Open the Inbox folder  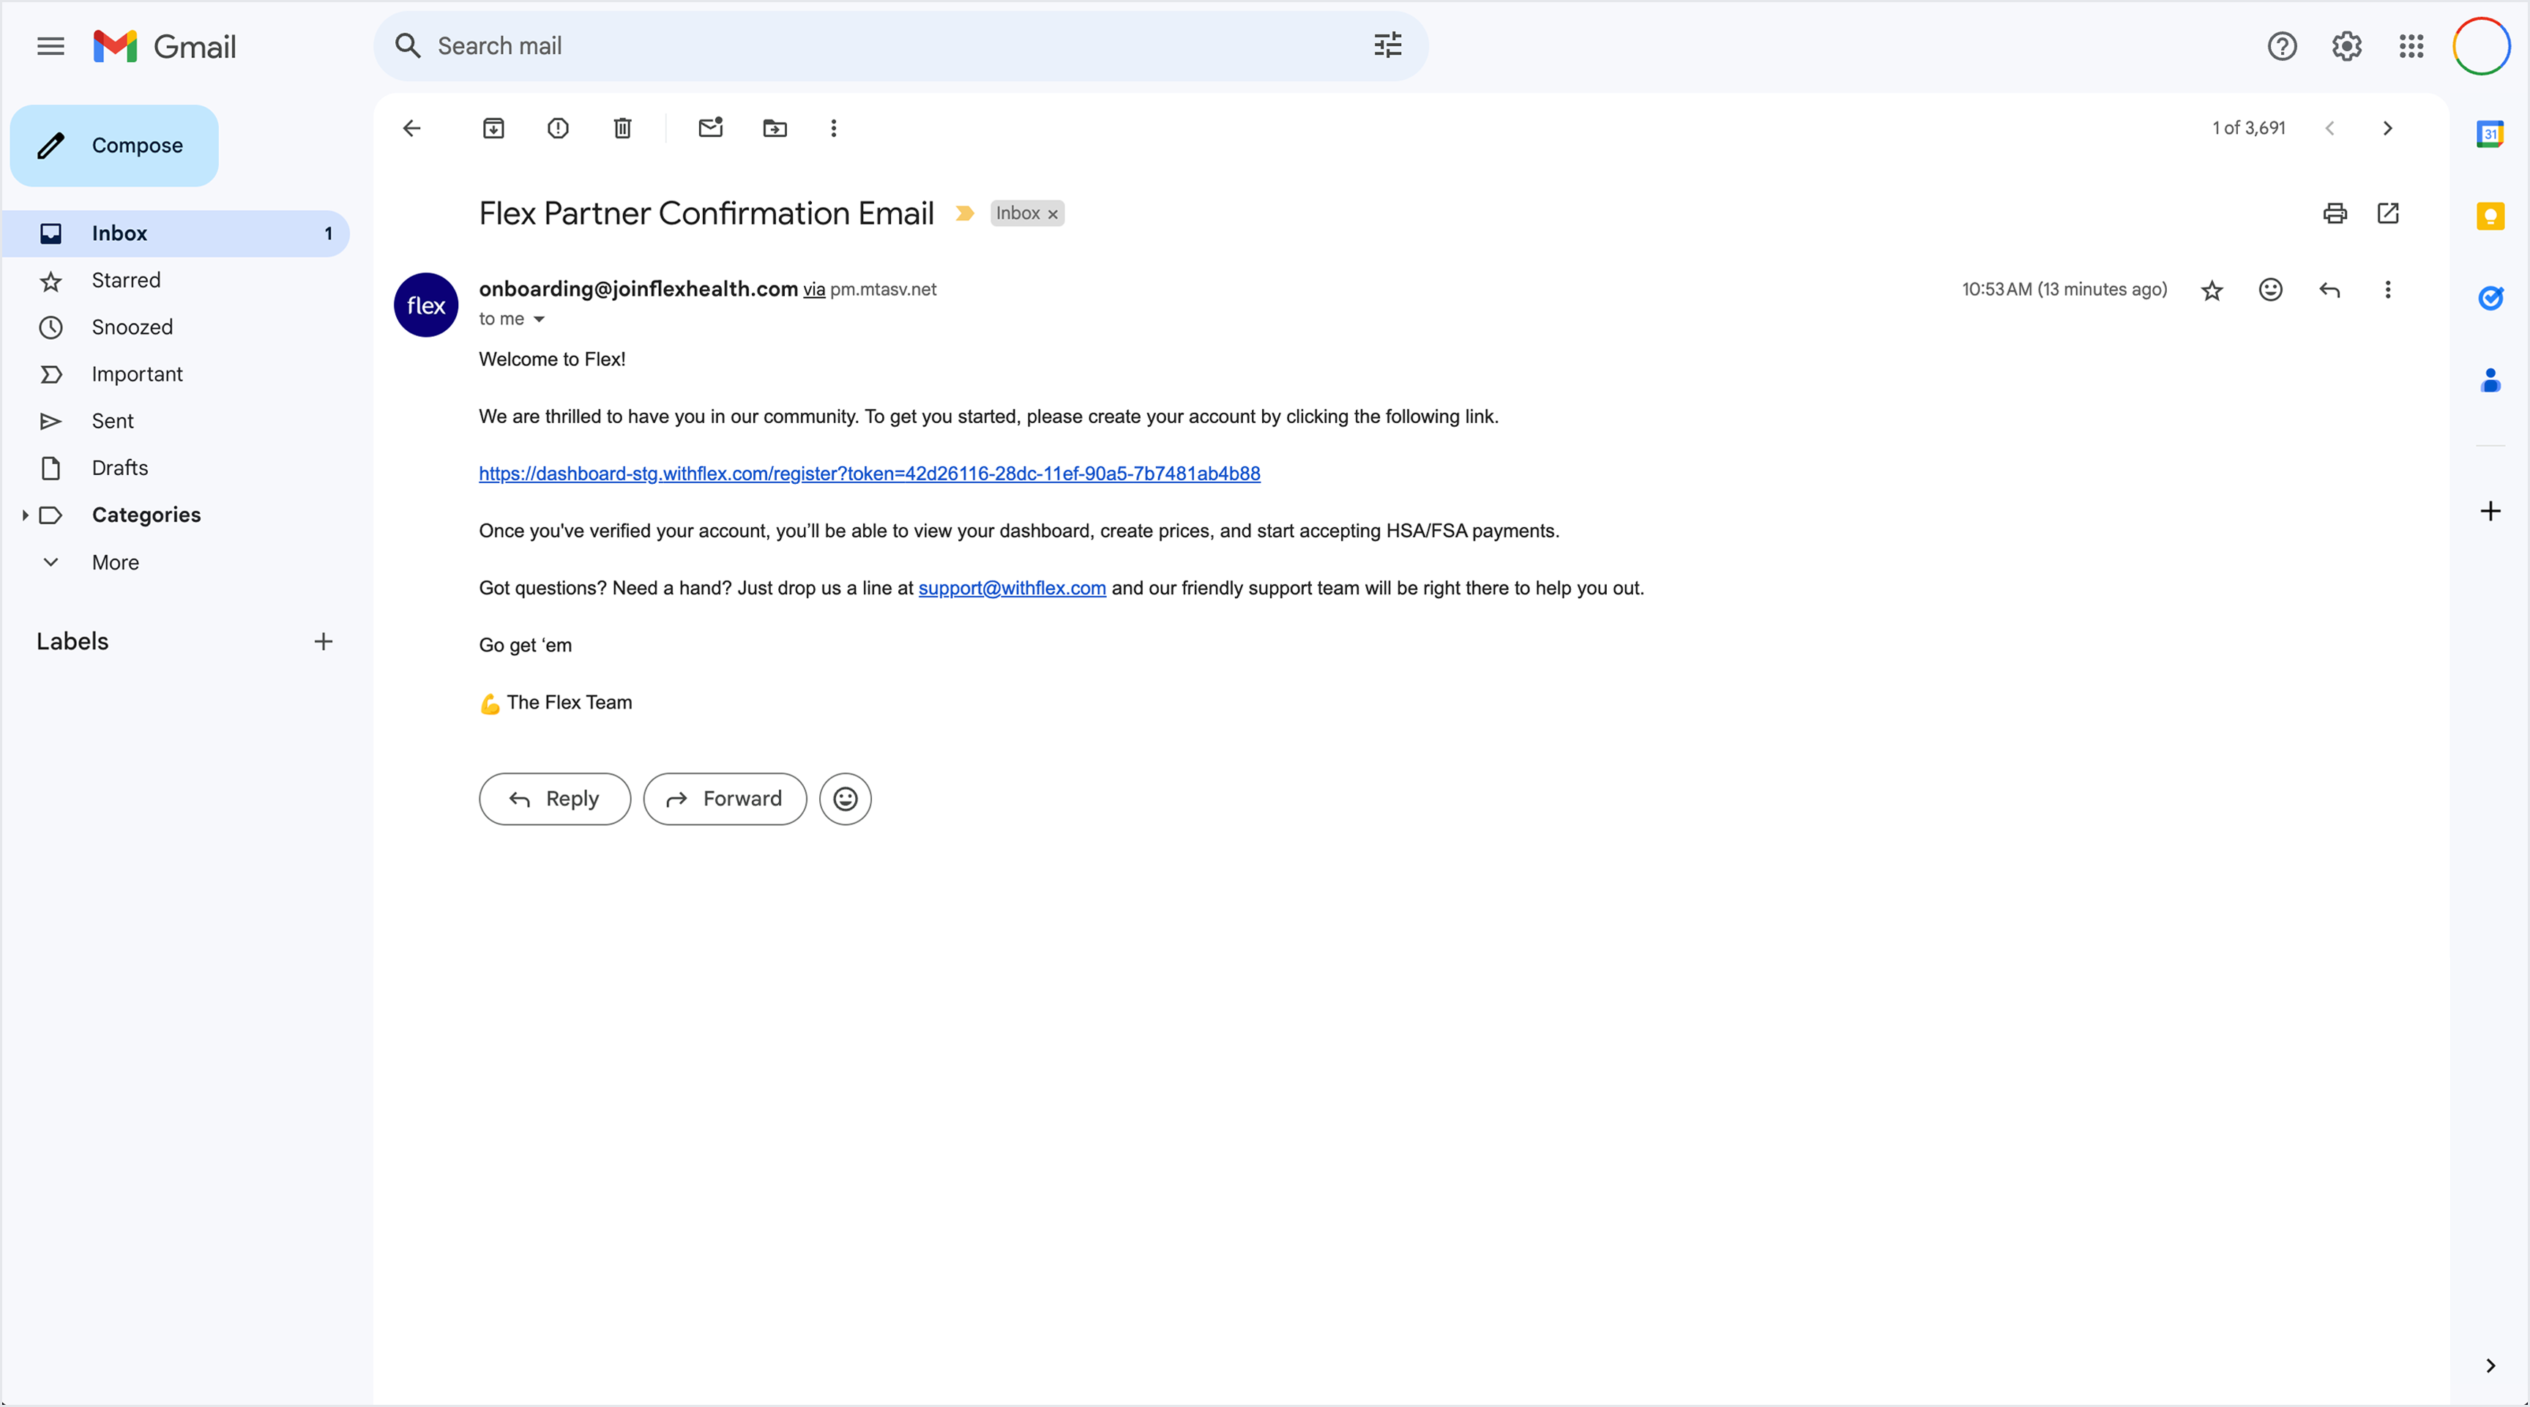click(176, 234)
